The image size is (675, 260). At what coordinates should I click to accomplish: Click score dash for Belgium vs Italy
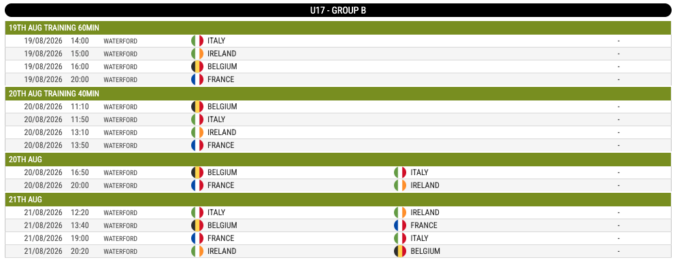[x=619, y=172]
